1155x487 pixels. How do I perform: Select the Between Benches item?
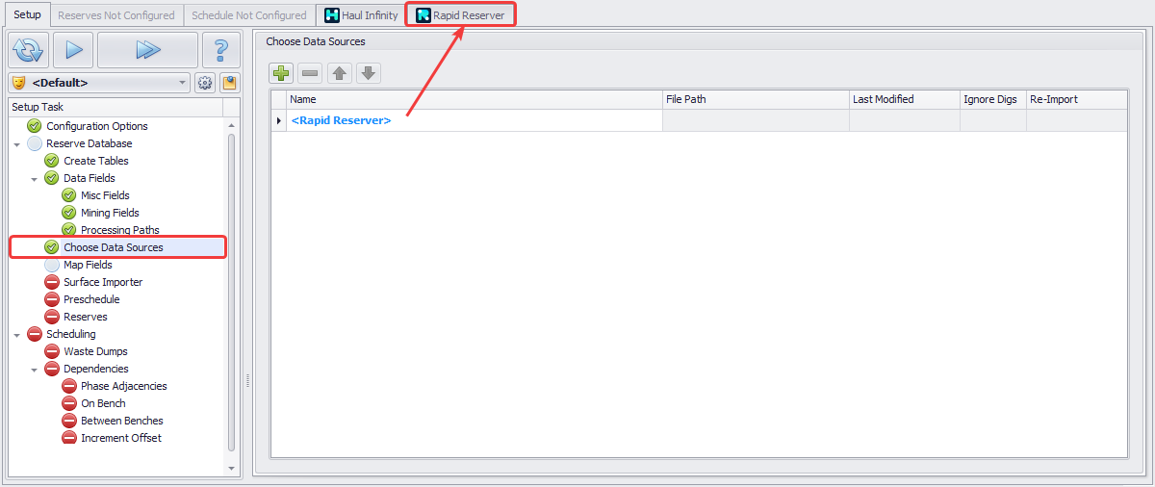click(122, 421)
